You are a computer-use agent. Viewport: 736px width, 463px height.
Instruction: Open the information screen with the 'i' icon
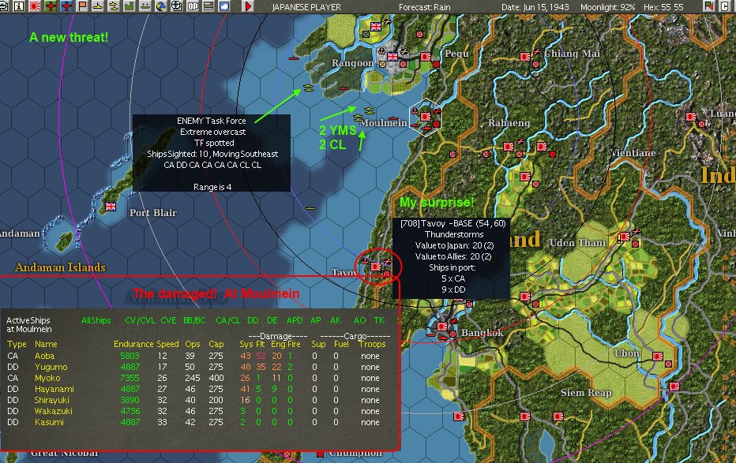[x=19, y=6]
